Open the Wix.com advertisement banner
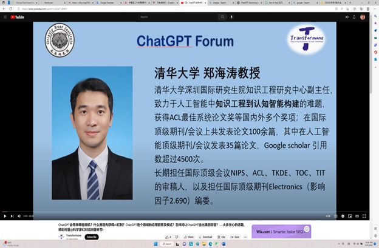This screenshot has width=379, height=248. (281, 232)
